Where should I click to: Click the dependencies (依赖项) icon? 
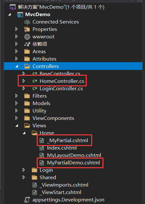point(27,44)
